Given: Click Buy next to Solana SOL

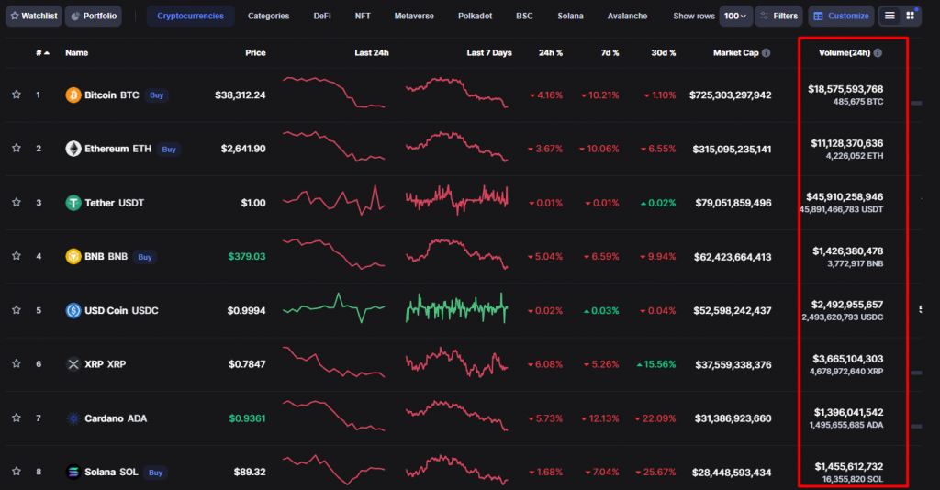Looking at the screenshot, I should pyautogui.click(x=155, y=473).
